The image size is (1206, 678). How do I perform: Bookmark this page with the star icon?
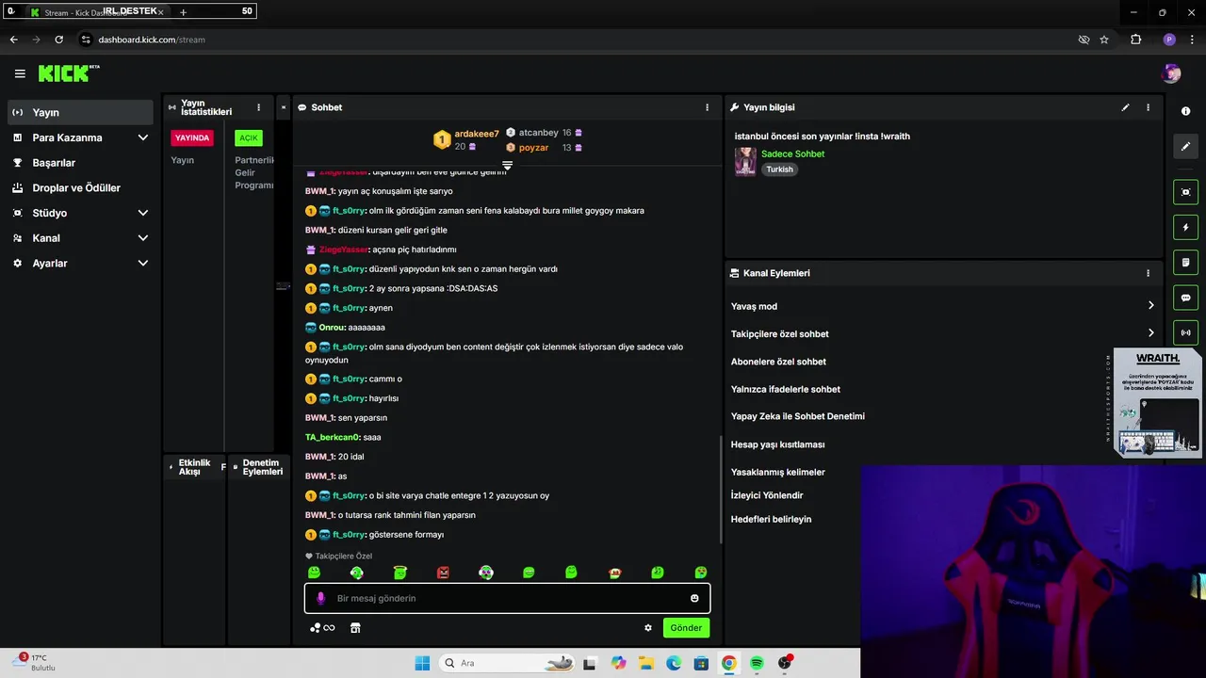(x=1104, y=40)
